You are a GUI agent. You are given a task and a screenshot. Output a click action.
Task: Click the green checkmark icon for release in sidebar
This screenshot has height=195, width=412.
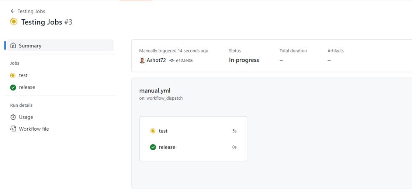pyautogui.click(x=13, y=88)
